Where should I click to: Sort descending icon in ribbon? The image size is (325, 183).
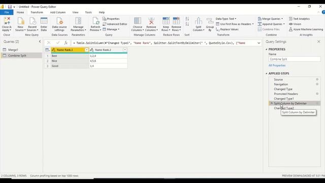[187, 24]
